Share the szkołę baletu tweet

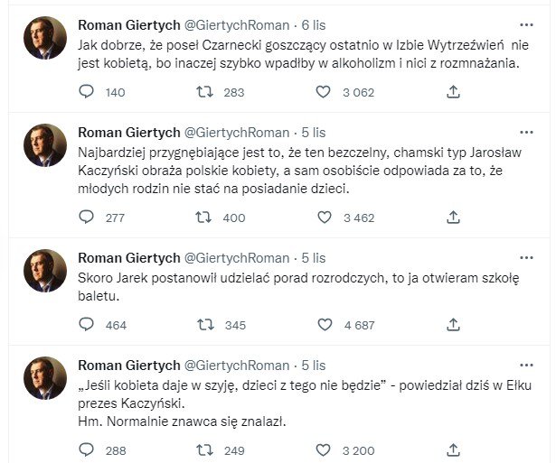[x=453, y=325]
